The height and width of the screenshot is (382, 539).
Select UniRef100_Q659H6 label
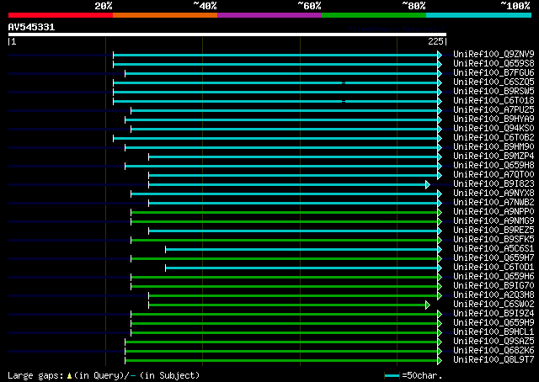(494, 277)
